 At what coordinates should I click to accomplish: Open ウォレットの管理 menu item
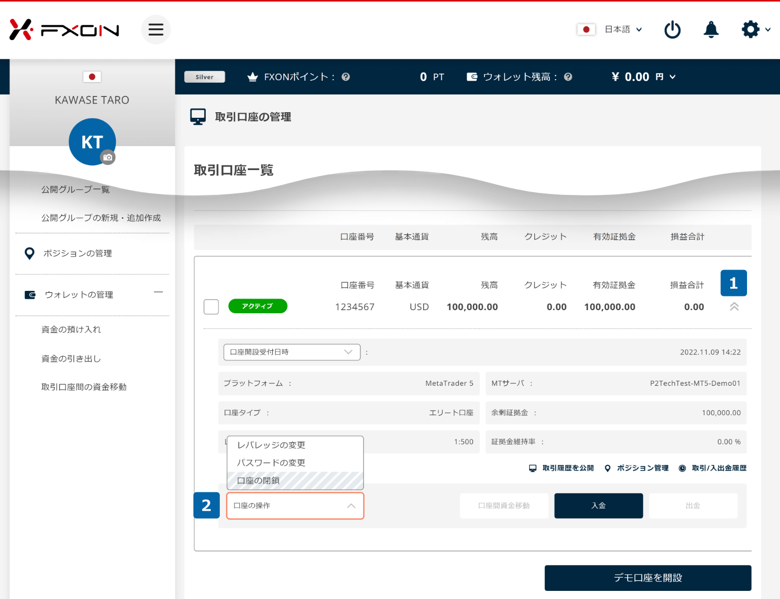click(x=79, y=294)
